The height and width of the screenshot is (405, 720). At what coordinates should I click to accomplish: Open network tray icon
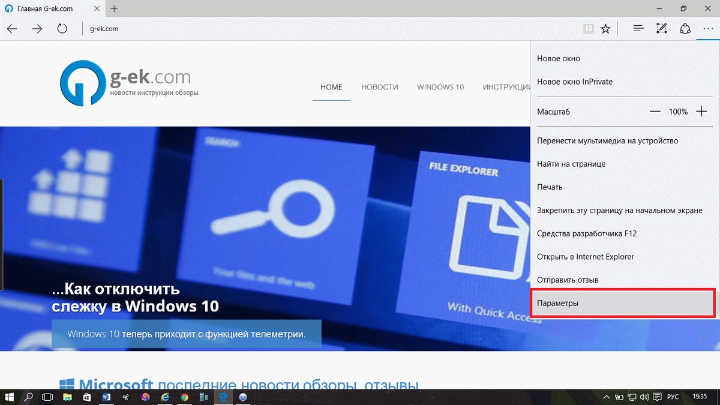click(x=631, y=397)
